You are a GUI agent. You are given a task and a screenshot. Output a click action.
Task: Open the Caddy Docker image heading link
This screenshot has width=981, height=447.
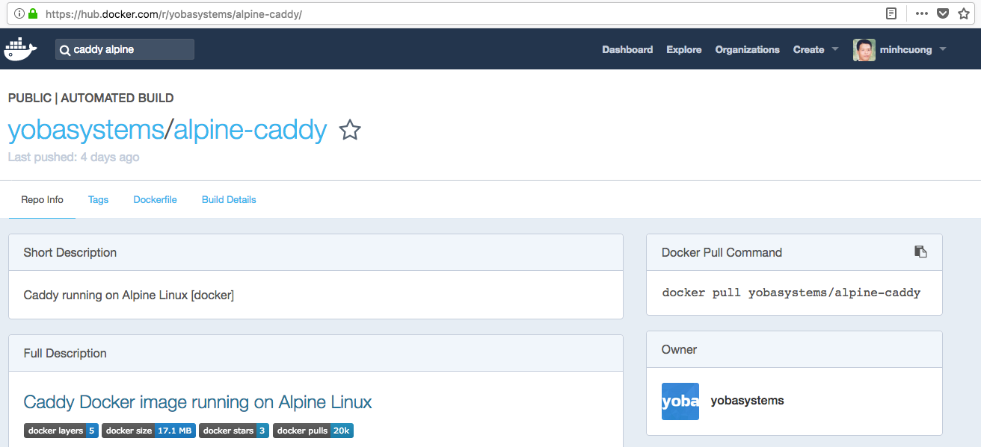tap(197, 402)
